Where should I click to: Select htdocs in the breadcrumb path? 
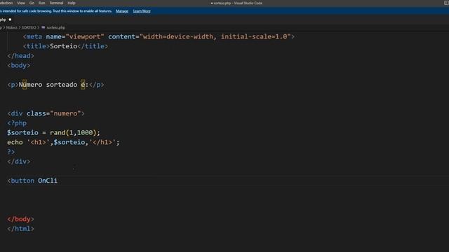[x=12, y=27]
